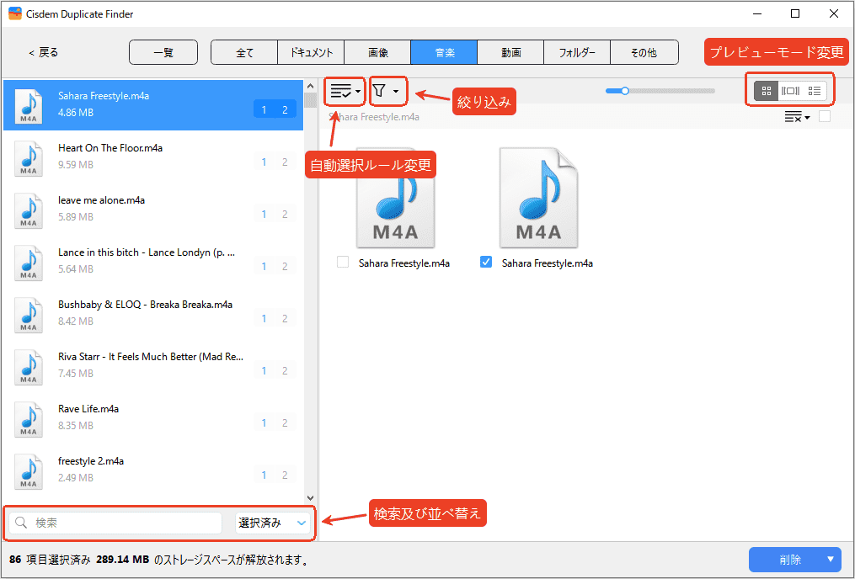
Task: Click the file list scrollbar down arrow
Action: 310,498
